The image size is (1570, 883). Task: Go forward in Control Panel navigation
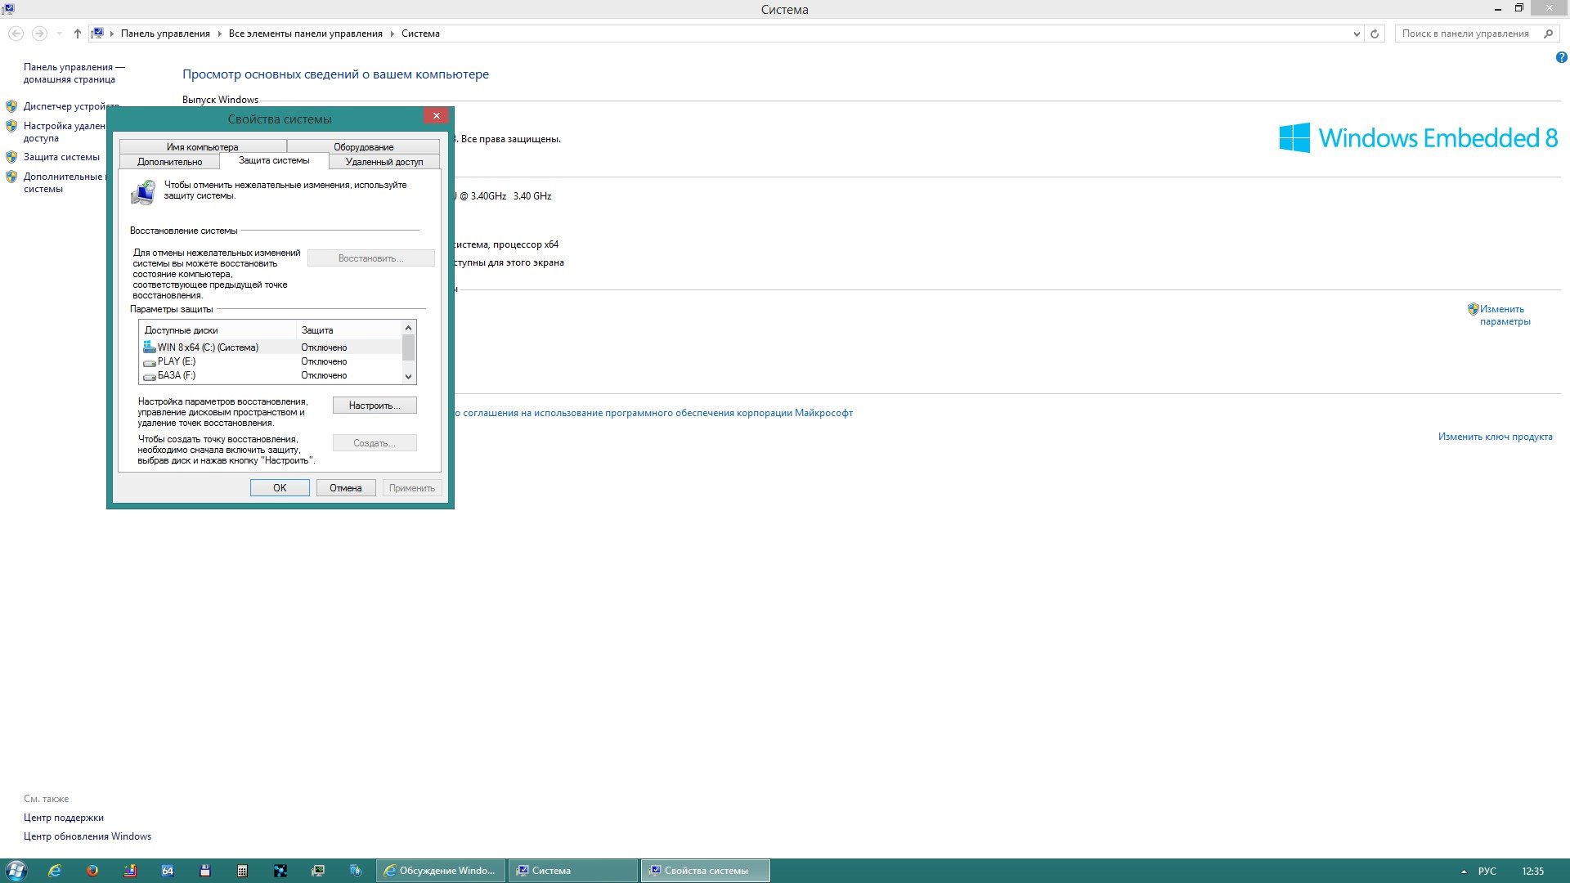(39, 34)
